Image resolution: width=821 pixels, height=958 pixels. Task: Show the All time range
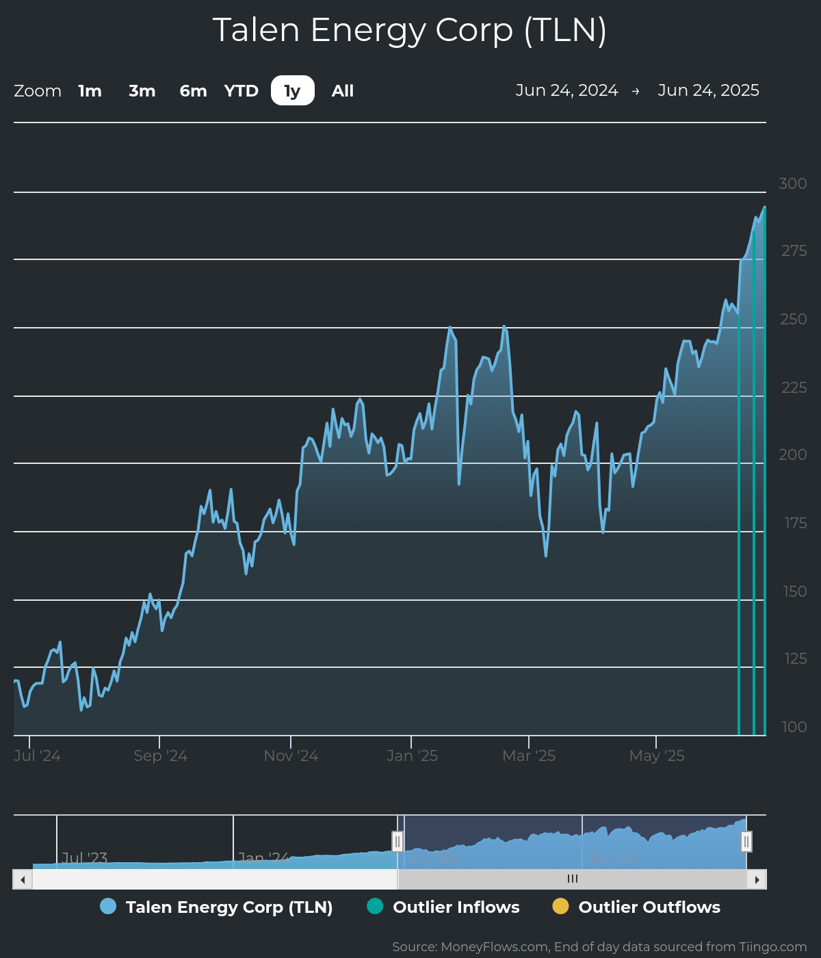click(x=343, y=91)
